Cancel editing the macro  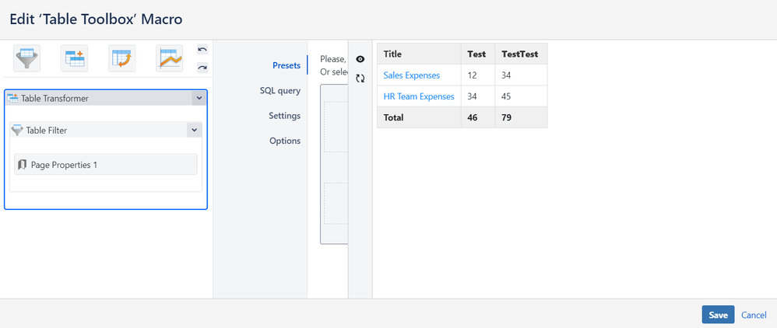(754, 315)
